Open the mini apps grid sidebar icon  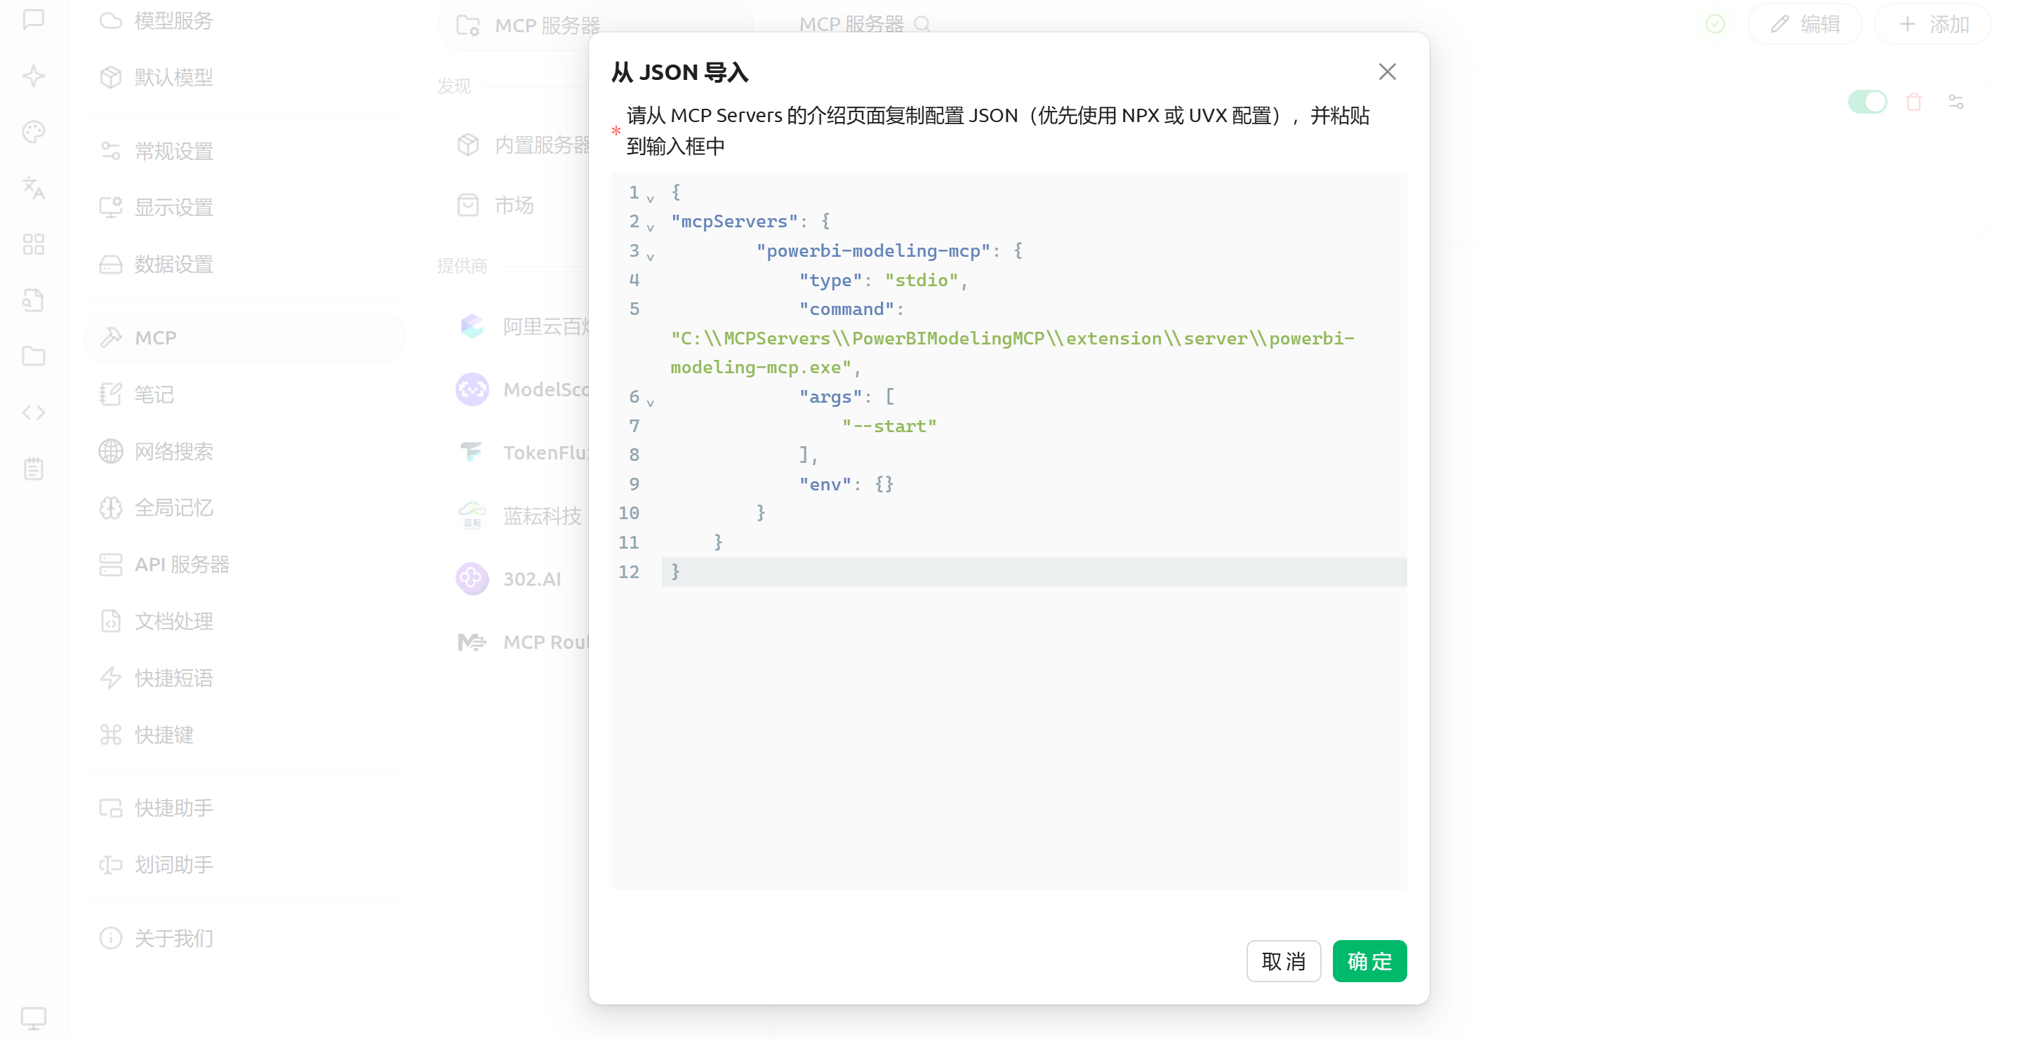pyautogui.click(x=34, y=244)
